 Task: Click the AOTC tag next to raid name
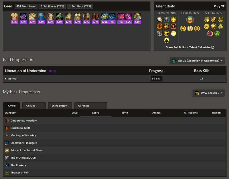click(x=52, y=71)
